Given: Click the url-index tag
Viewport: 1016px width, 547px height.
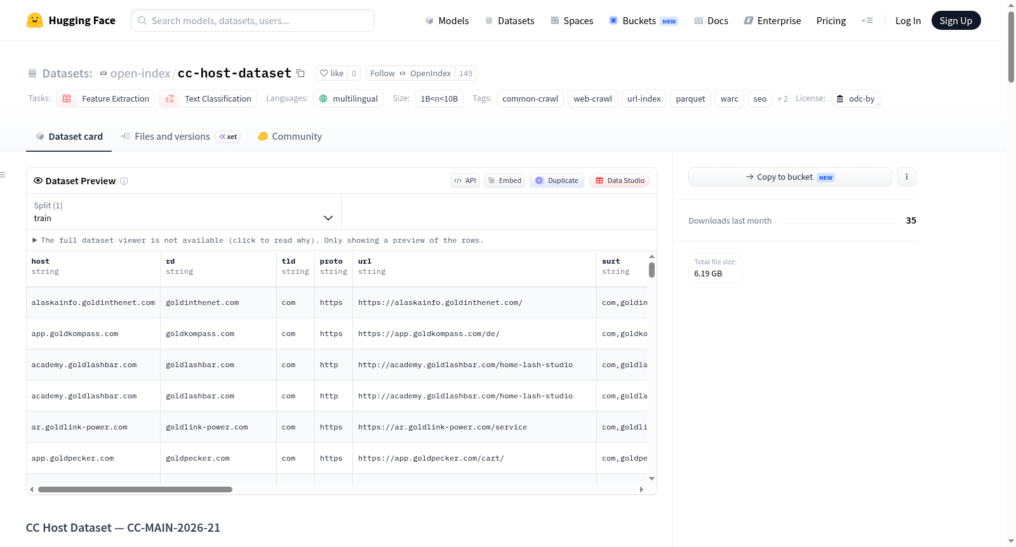Looking at the screenshot, I should click(644, 98).
